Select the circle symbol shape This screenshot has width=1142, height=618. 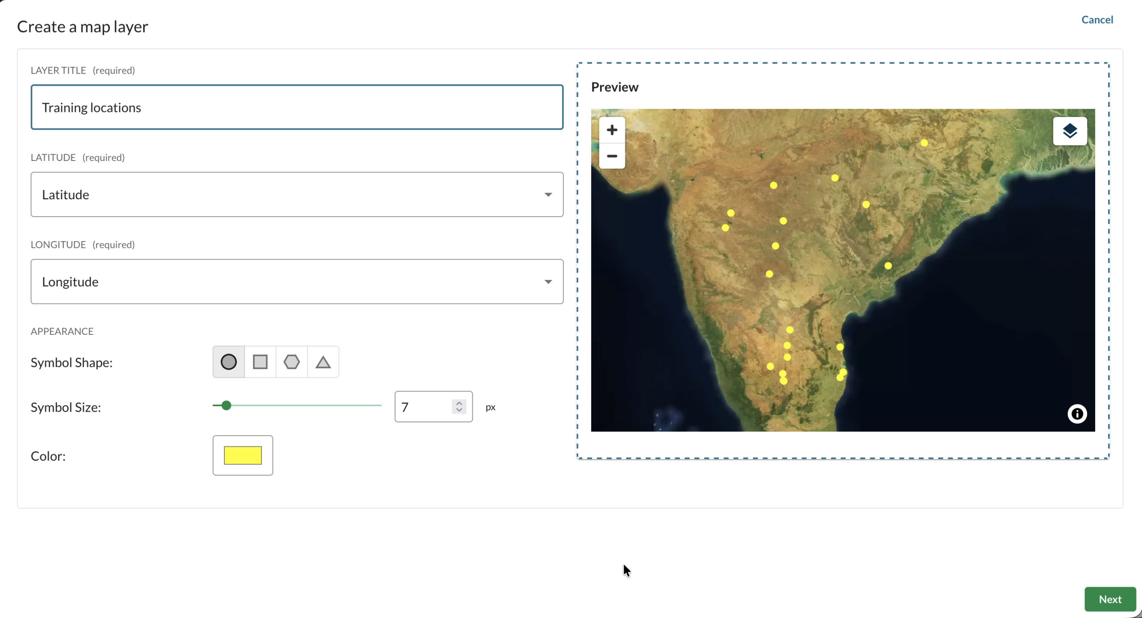coord(228,362)
